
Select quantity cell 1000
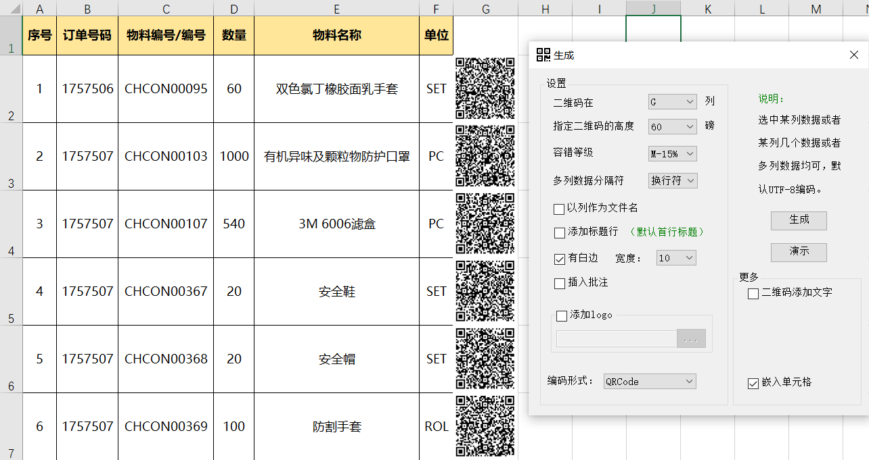[x=234, y=157]
